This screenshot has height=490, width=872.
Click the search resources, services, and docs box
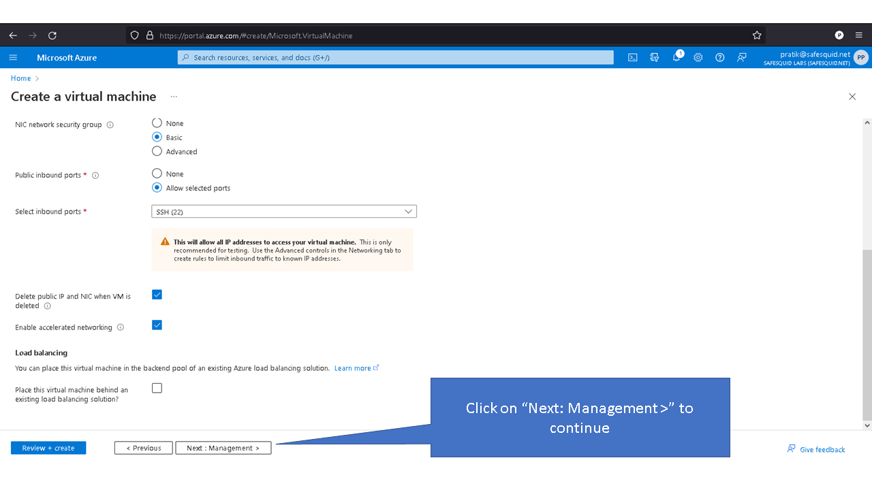click(x=395, y=58)
